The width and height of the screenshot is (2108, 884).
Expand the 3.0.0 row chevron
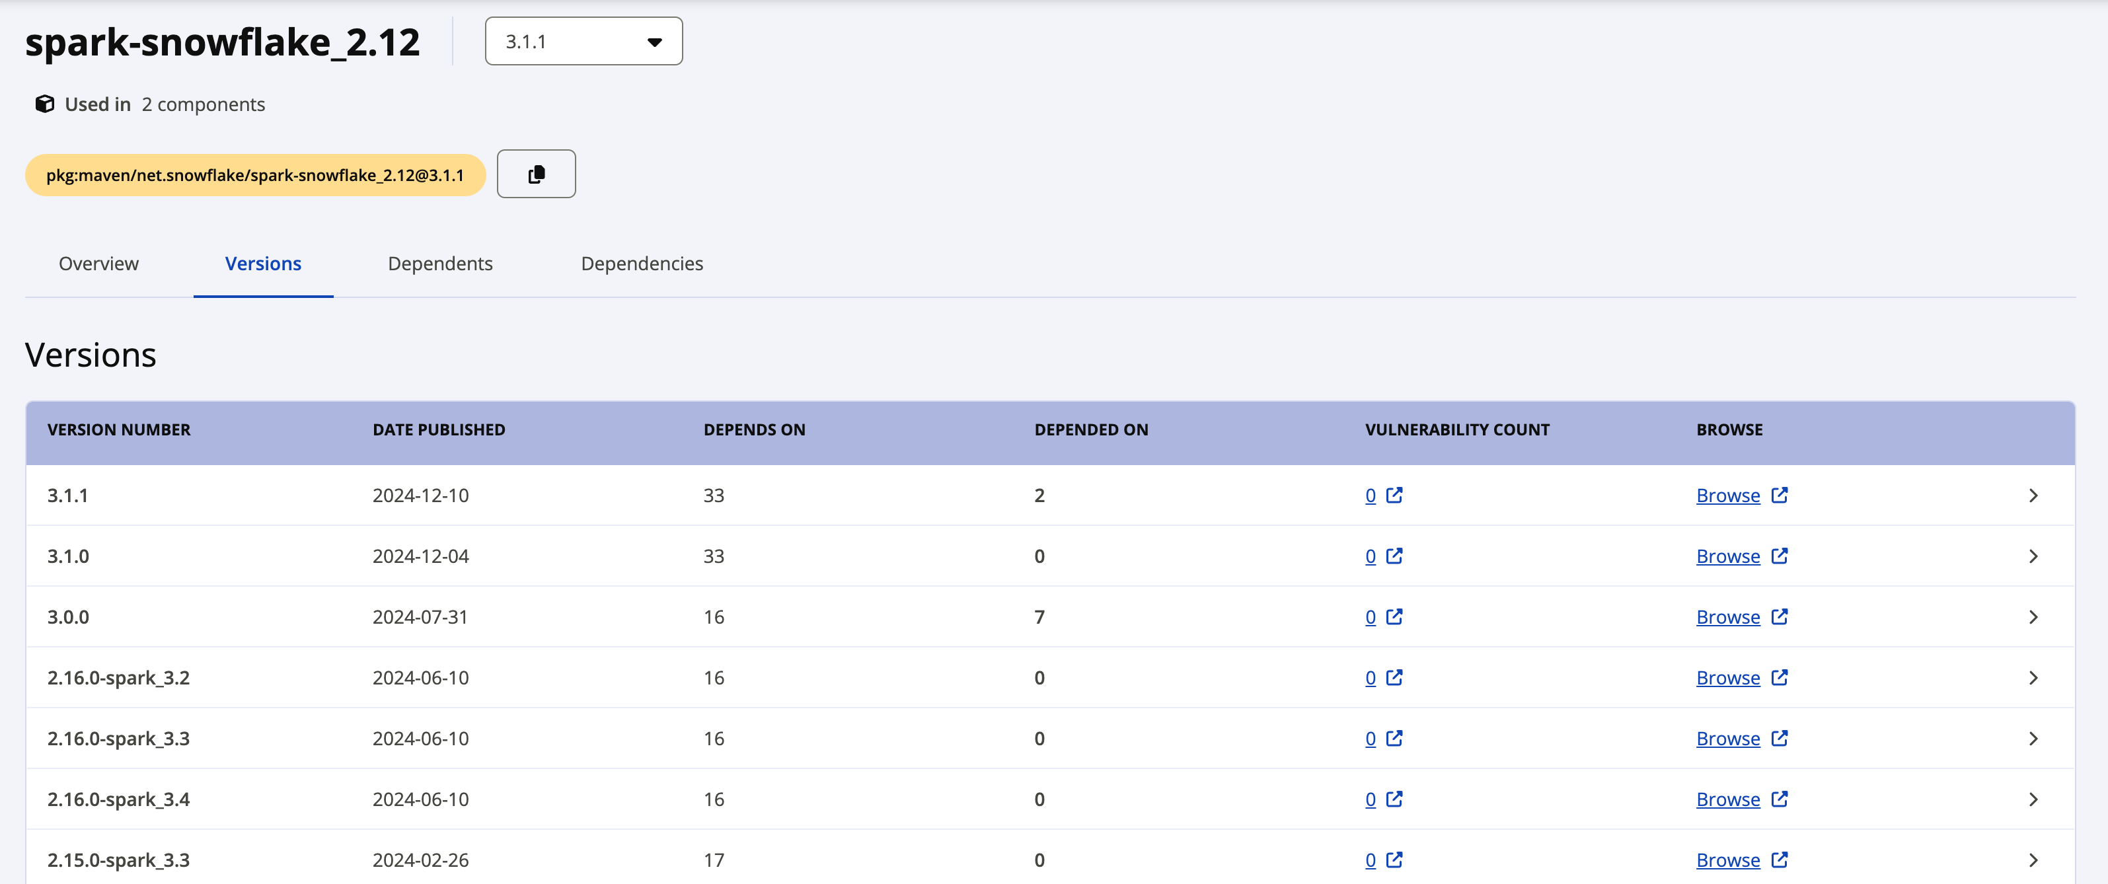[x=2033, y=616]
